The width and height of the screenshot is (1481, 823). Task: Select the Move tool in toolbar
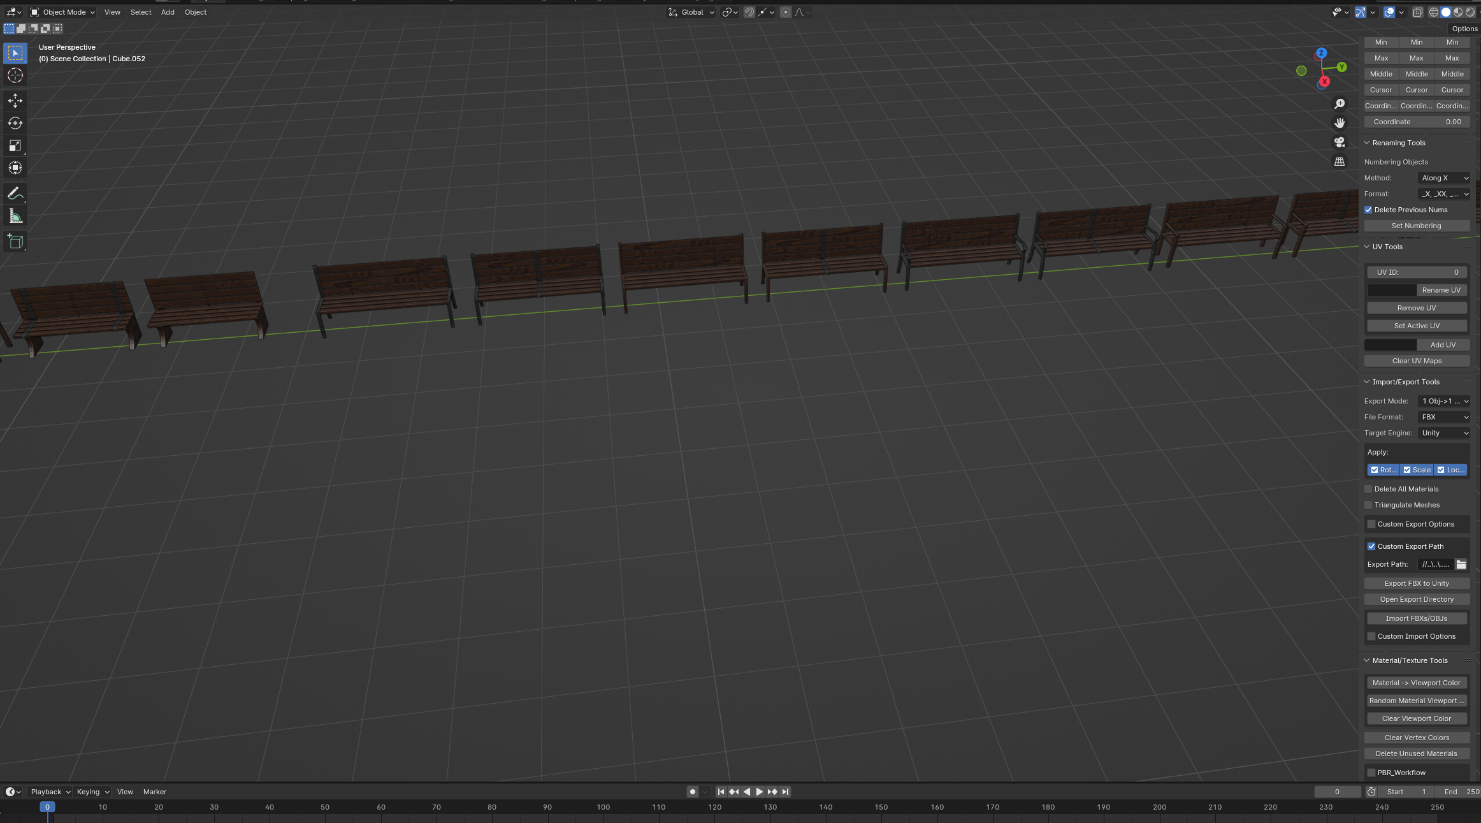[15, 100]
